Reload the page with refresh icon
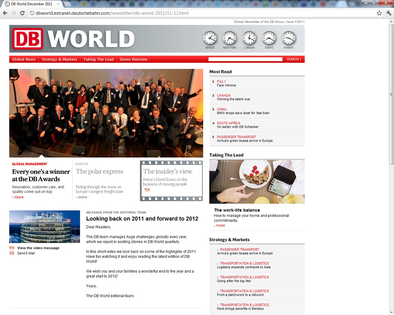394x315 pixels. [x=22, y=13]
